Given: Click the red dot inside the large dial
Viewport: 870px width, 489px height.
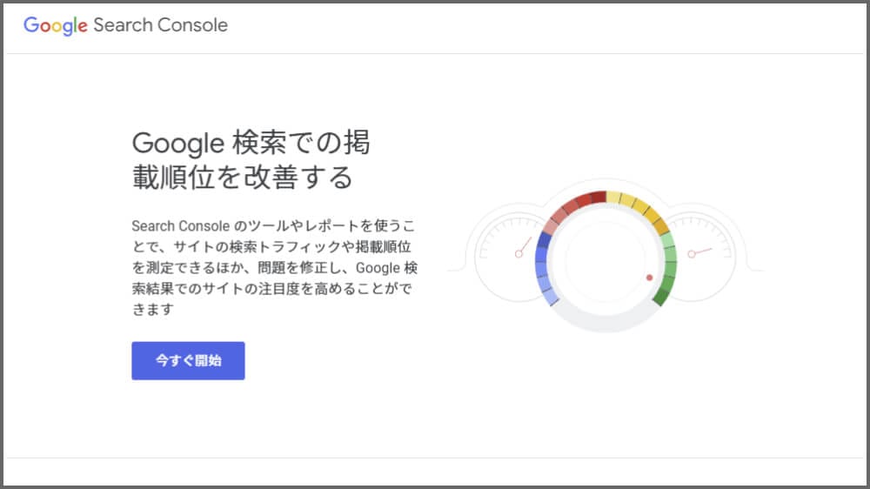Looking at the screenshot, I should 649,278.
